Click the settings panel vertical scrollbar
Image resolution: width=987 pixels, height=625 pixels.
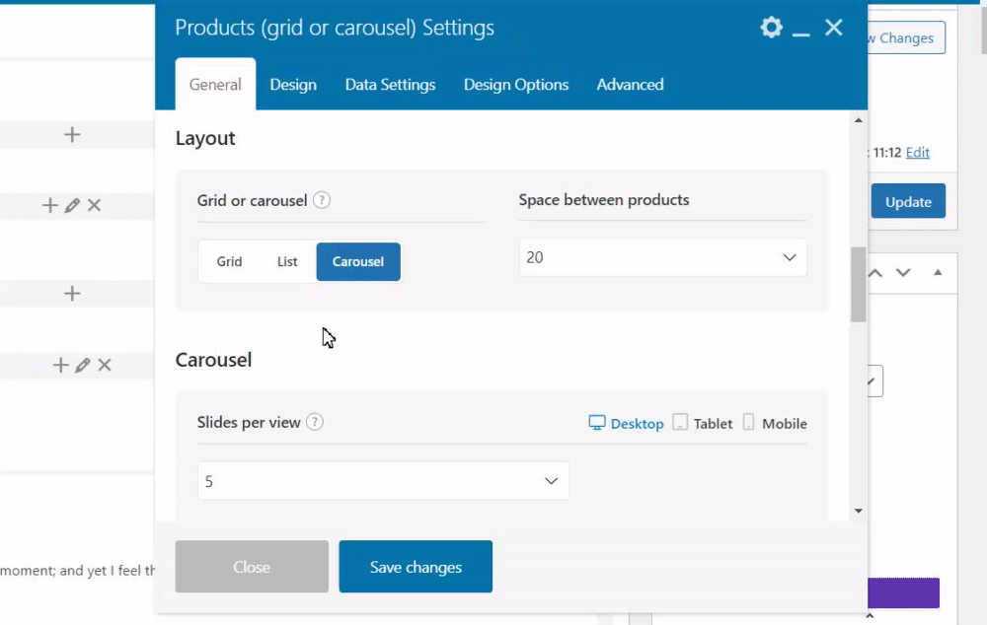(x=858, y=284)
